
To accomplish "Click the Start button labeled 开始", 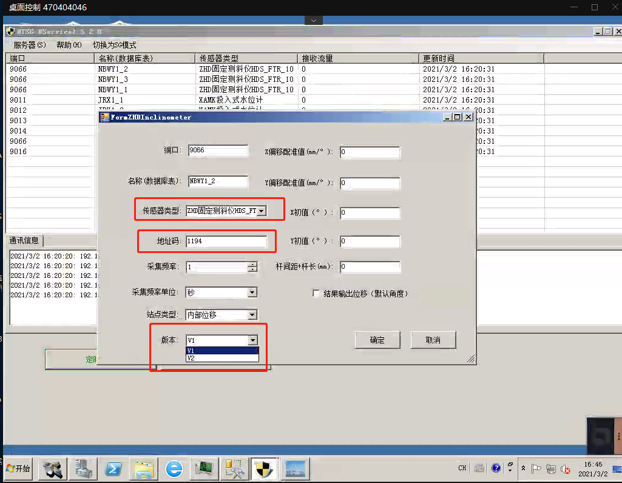I will coord(18,468).
